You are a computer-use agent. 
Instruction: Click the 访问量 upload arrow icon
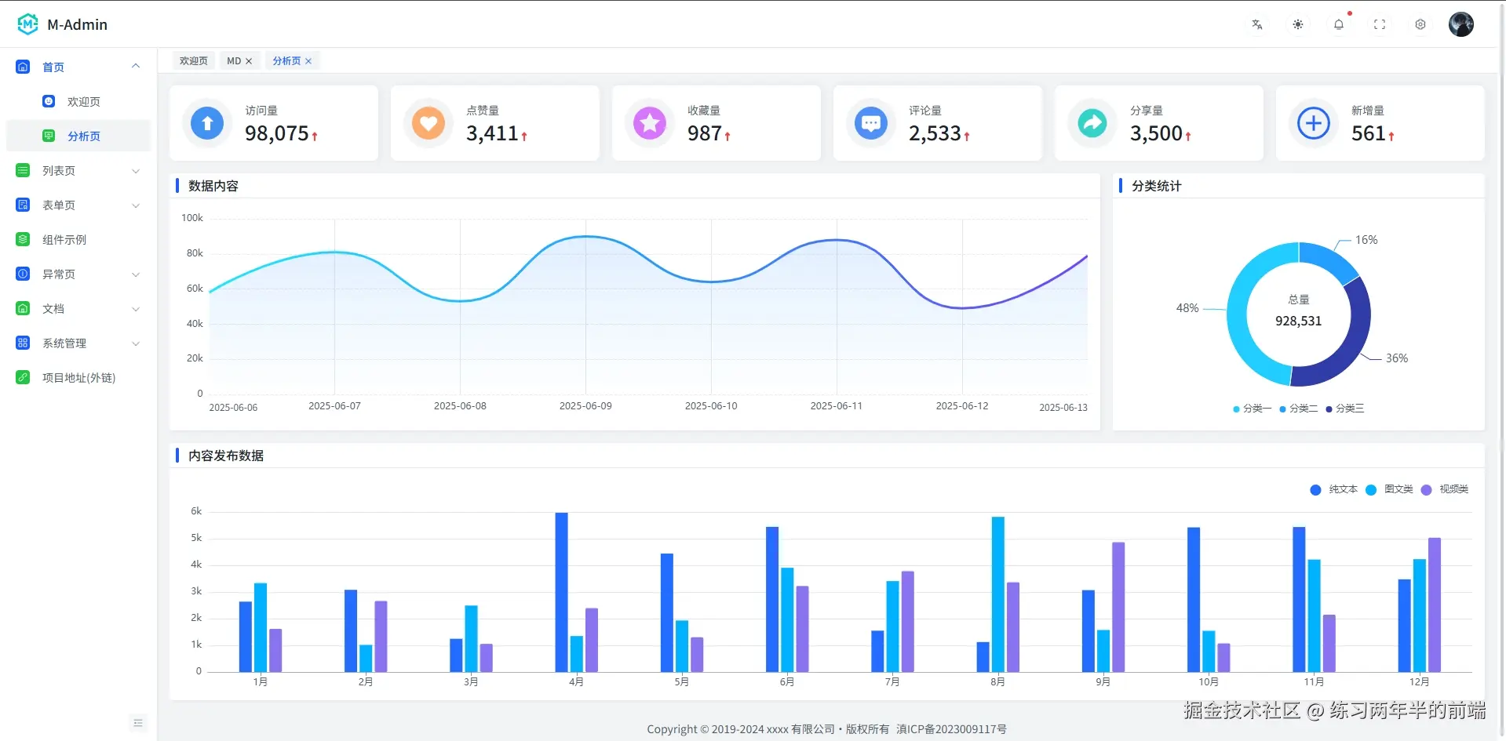click(x=207, y=123)
